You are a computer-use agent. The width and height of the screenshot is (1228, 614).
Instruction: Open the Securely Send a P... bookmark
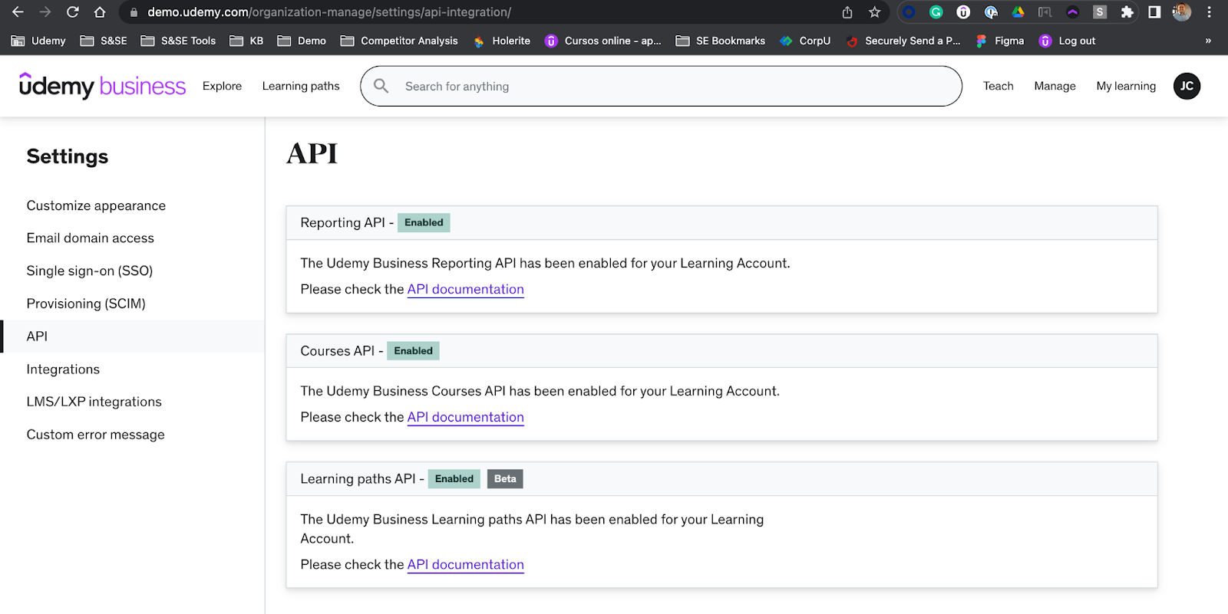(903, 41)
